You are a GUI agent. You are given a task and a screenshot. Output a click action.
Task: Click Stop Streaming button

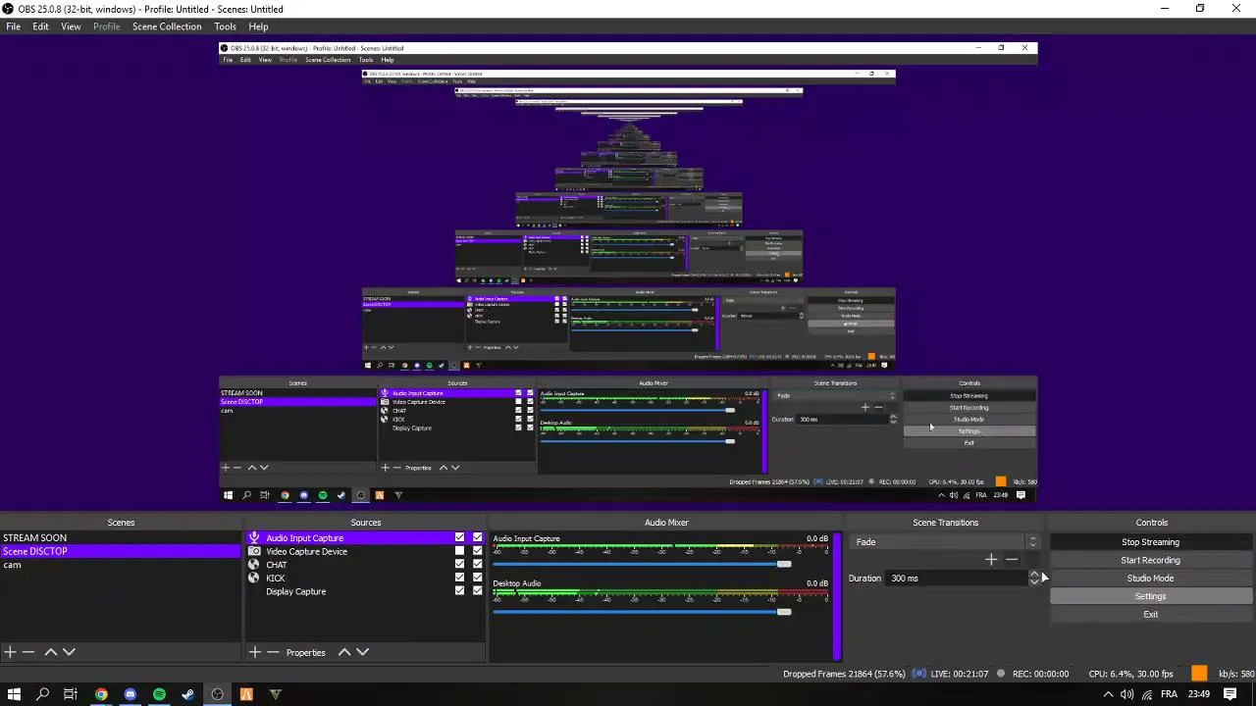click(1150, 542)
